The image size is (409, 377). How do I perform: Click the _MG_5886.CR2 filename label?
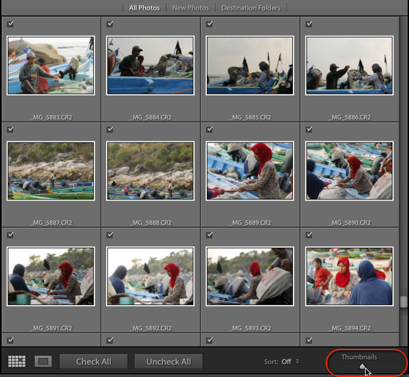click(x=350, y=117)
